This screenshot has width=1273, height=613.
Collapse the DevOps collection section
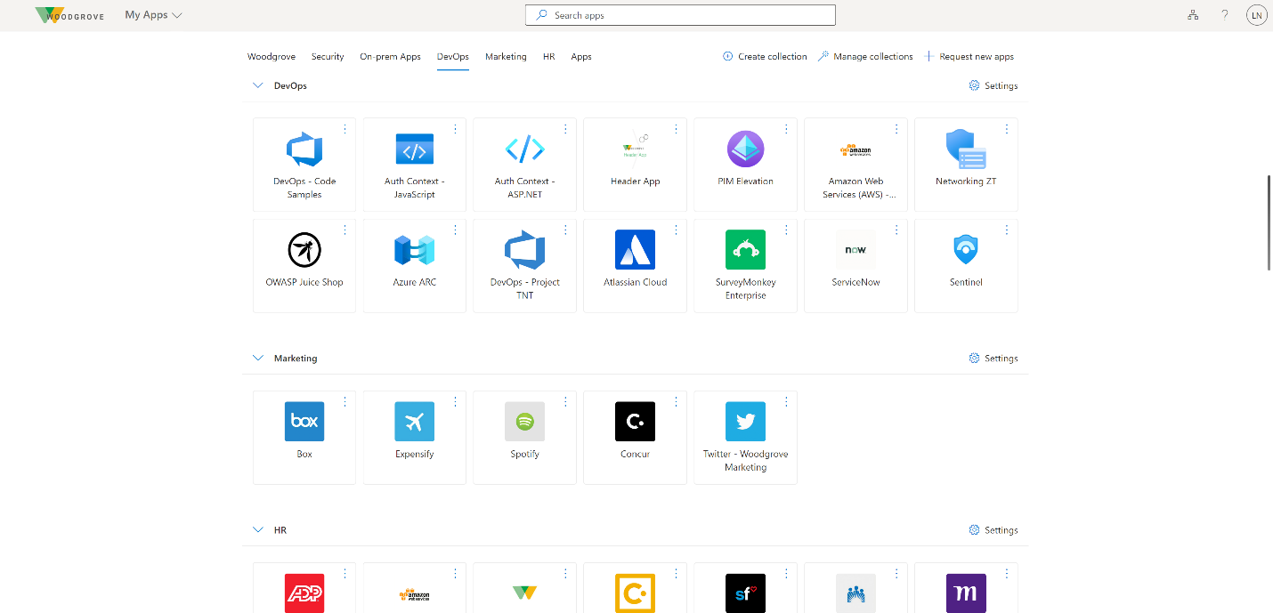[258, 85]
